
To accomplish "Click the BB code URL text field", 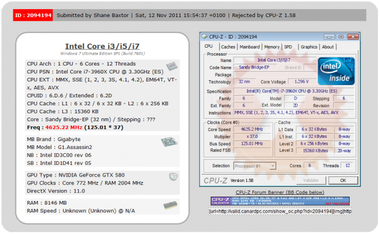I will click(280, 211).
